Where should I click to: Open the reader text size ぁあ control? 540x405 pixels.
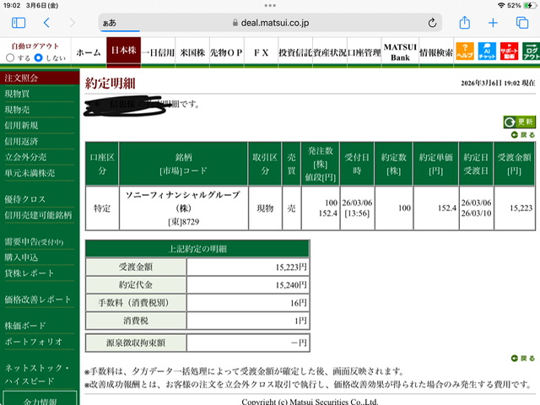point(110,23)
